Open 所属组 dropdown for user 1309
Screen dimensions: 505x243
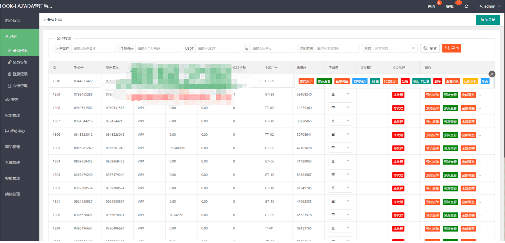340,94
